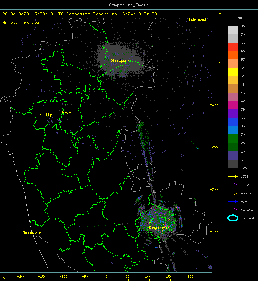Click the -300 tick on the vertical axis
This screenshot has width=258, height=281.
point(214,189)
